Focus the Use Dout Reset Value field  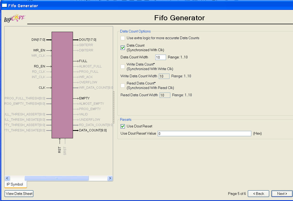(x=205, y=134)
